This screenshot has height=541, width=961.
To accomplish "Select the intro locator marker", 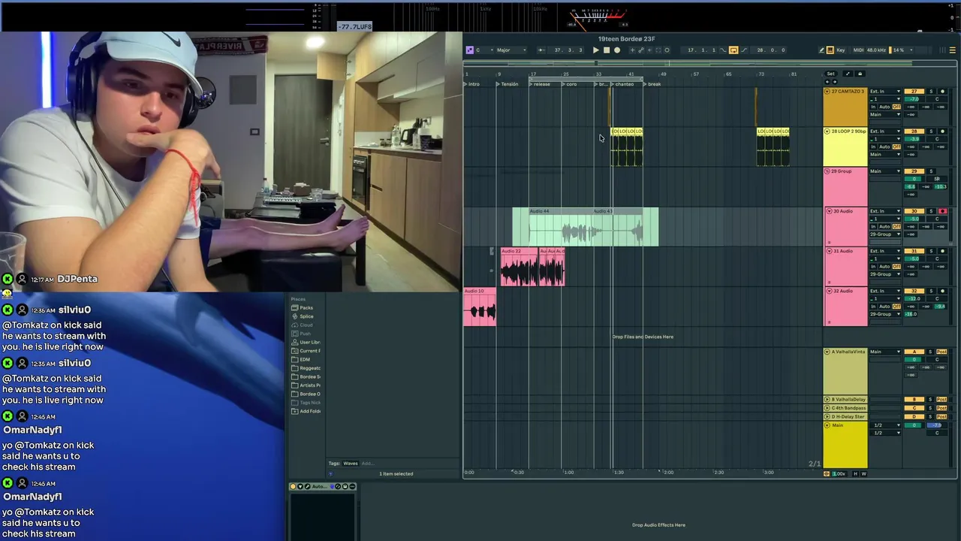I will [472, 84].
